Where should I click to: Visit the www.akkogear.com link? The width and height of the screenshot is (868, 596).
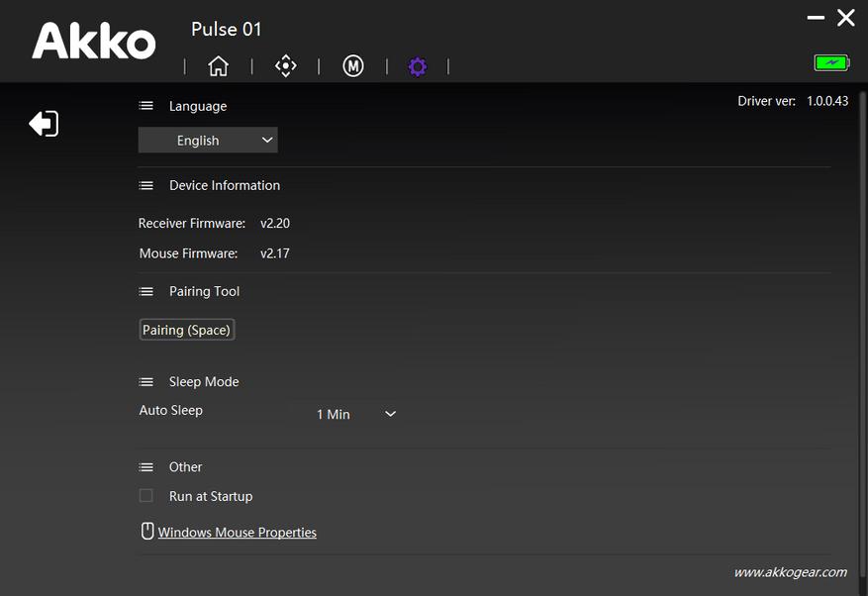tap(790, 572)
